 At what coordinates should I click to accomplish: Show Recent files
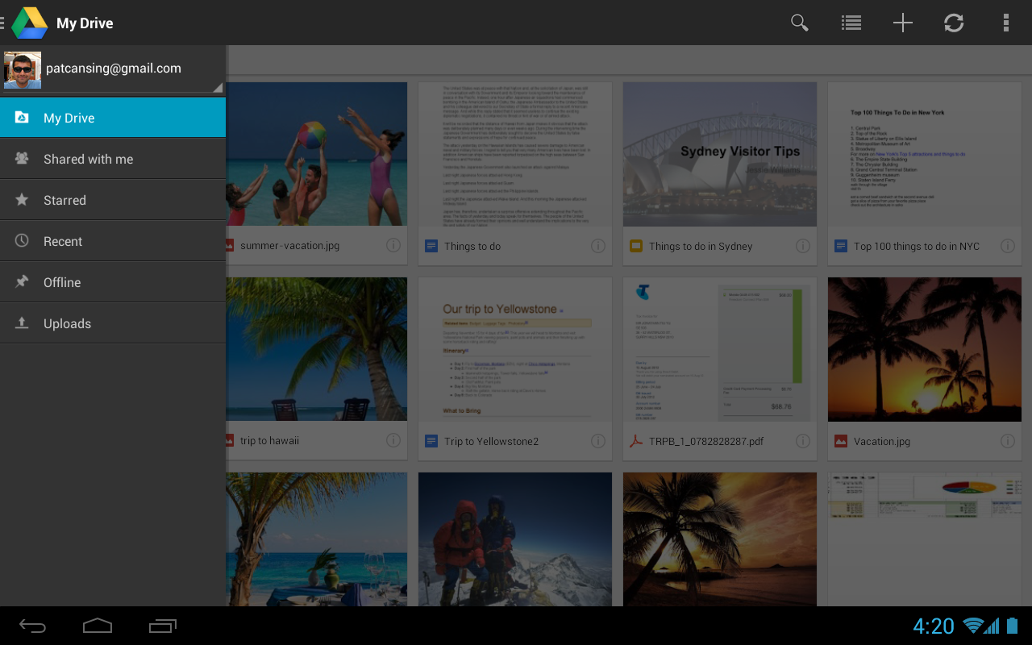tap(113, 241)
